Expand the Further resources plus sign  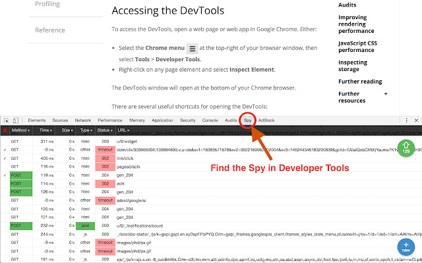386,93
